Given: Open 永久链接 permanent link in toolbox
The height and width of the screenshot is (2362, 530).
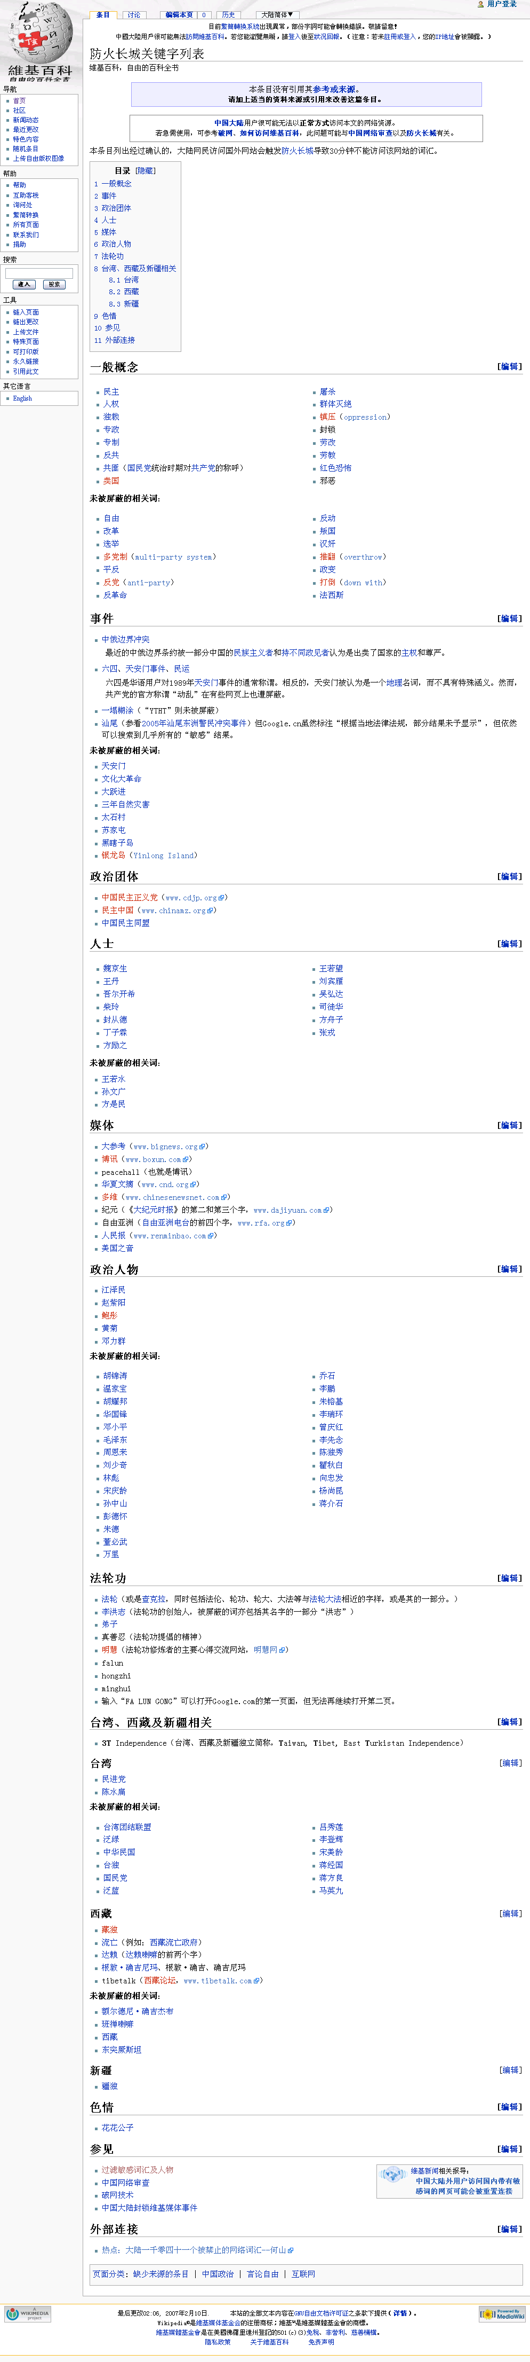Looking at the screenshot, I should click(x=26, y=361).
